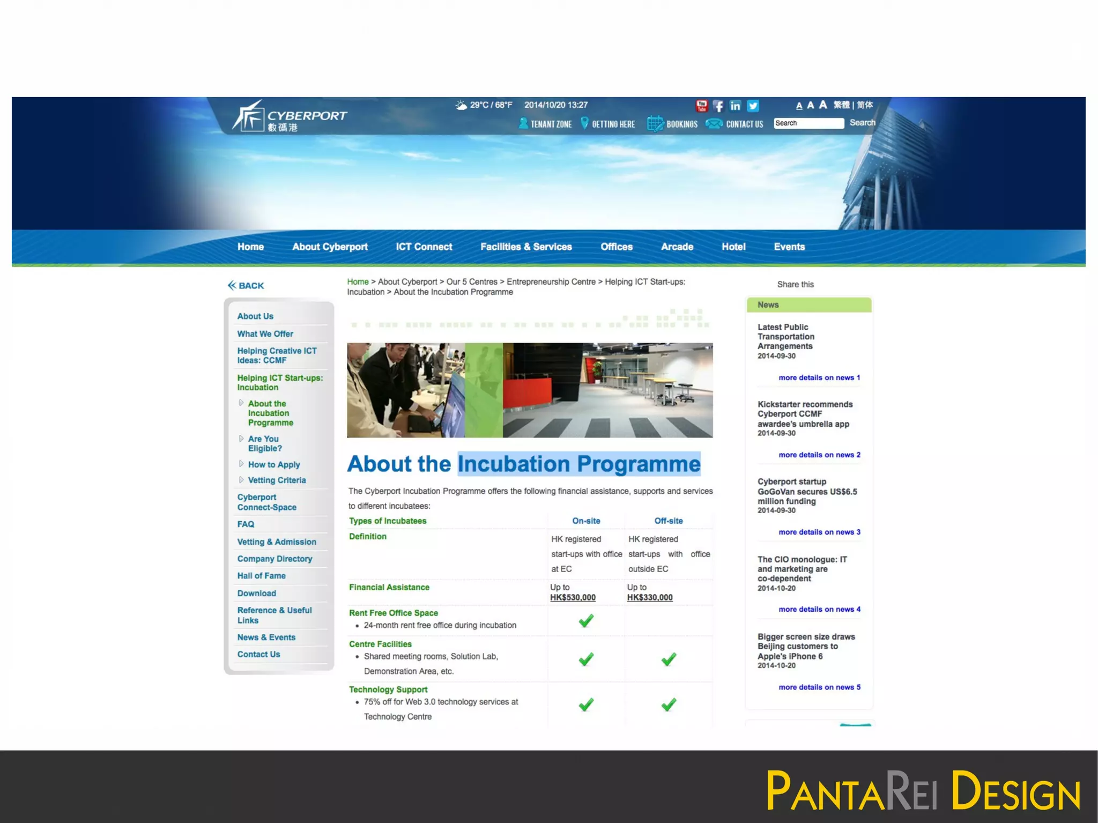Click the Twitter bird icon
1098x823 pixels.
coord(753,106)
